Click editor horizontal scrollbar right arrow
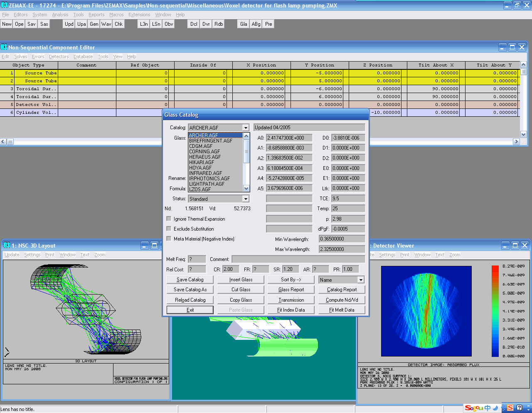The image size is (532, 413). point(516,141)
